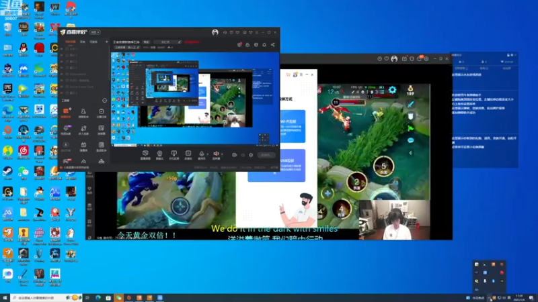The image size is (538, 302).
Task: Toggle visibility of the topmost source row
Action: (x=62, y=49)
